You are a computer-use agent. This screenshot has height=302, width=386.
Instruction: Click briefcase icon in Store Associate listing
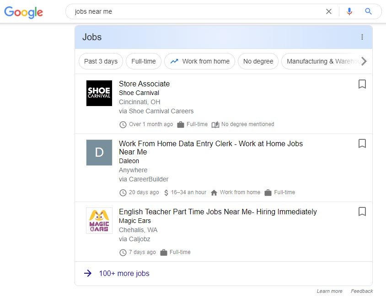pos(181,124)
